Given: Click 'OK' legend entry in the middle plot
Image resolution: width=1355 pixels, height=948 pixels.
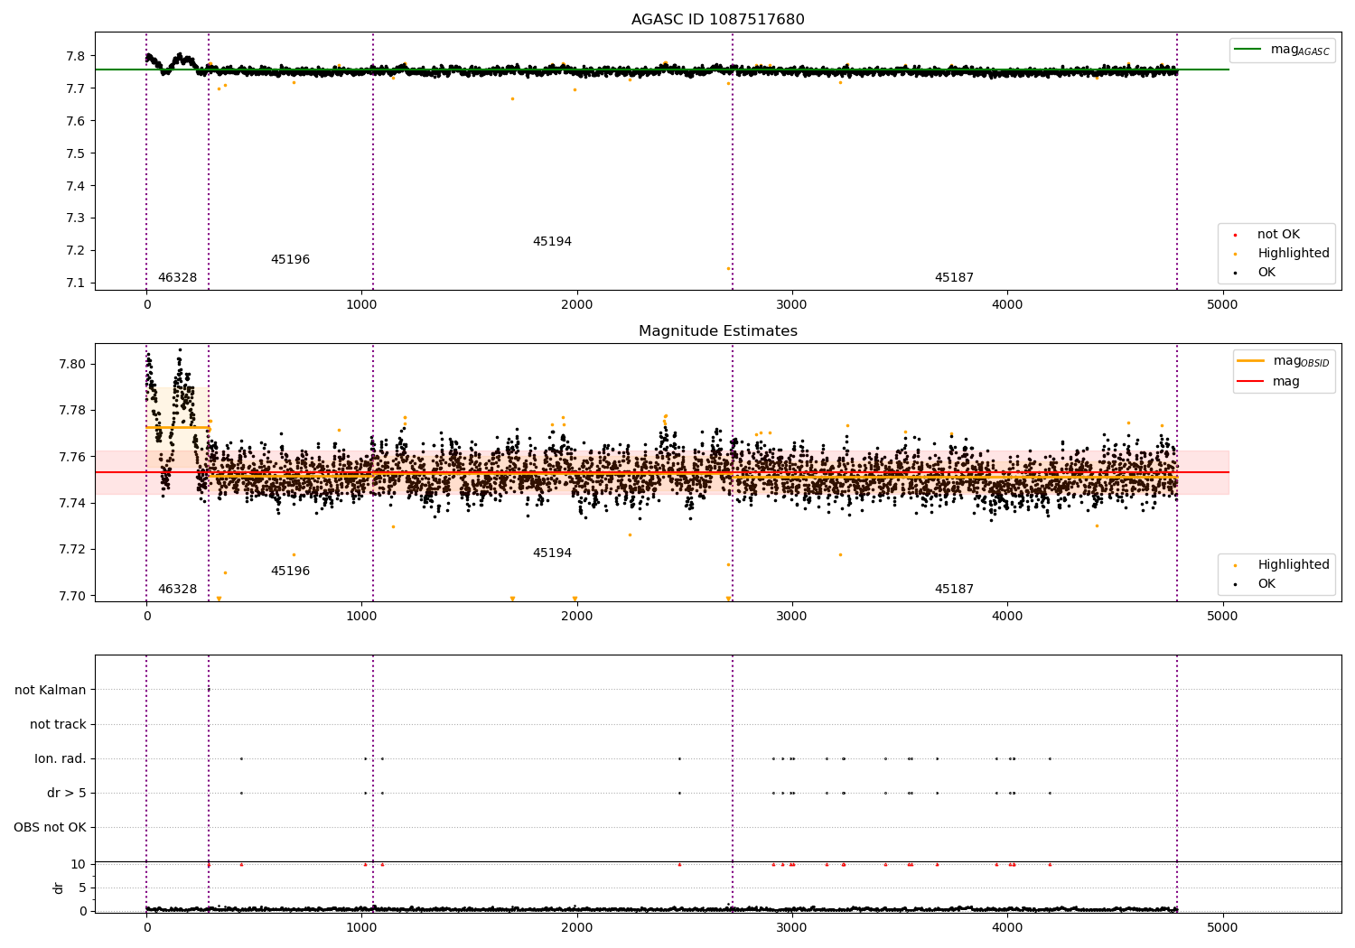Looking at the screenshot, I should tap(1266, 584).
